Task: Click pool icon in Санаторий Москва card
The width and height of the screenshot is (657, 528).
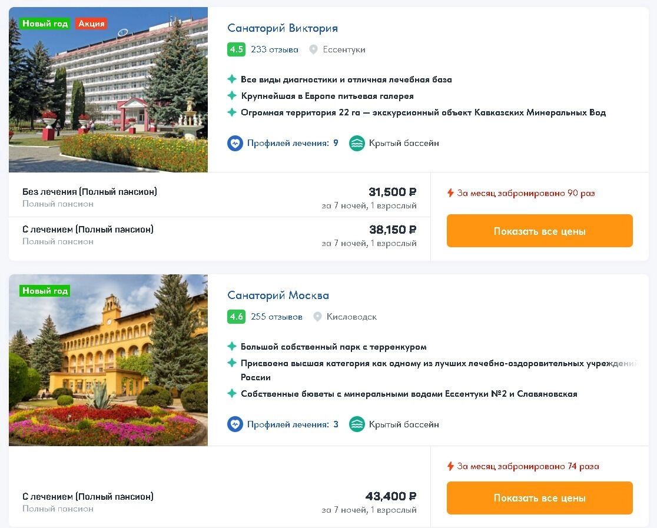Action: click(357, 424)
